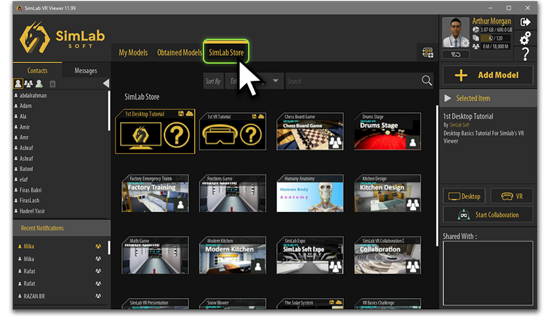Collapse contacts panel with left arrow
The width and height of the screenshot is (550, 323).
coord(106,83)
